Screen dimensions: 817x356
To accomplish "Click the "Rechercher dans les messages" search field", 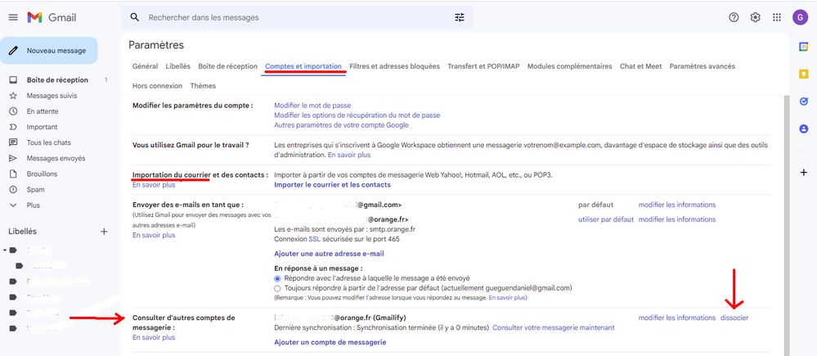I will click(x=294, y=17).
